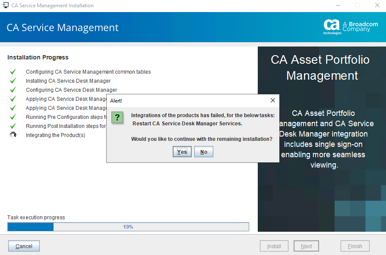Click the spinning Integrating the Product(s) icon
Screen dimensions: 386x255
tap(13, 135)
